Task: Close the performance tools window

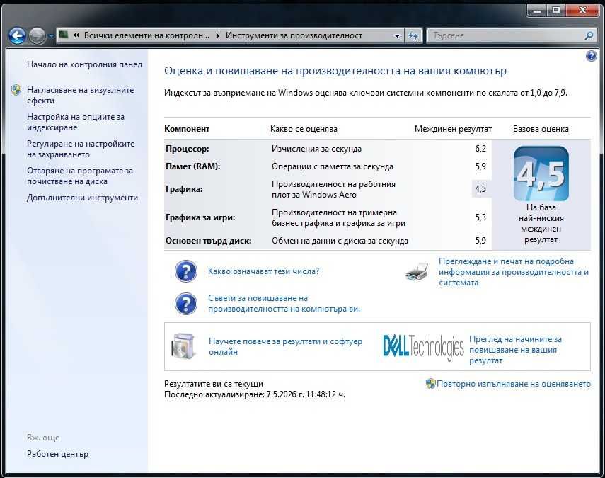Action: [x=582, y=11]
